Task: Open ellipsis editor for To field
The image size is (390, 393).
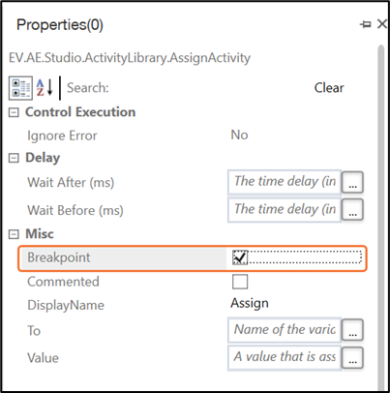Action: [352, 330]
